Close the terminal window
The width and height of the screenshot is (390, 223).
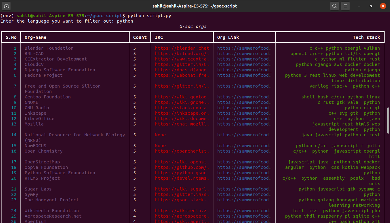[x=383, y=6]
